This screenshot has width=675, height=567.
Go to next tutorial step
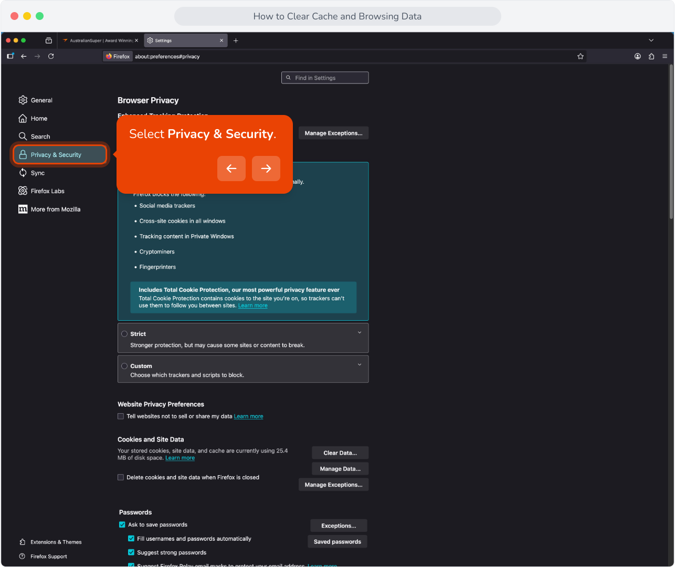tap(266, 169)
